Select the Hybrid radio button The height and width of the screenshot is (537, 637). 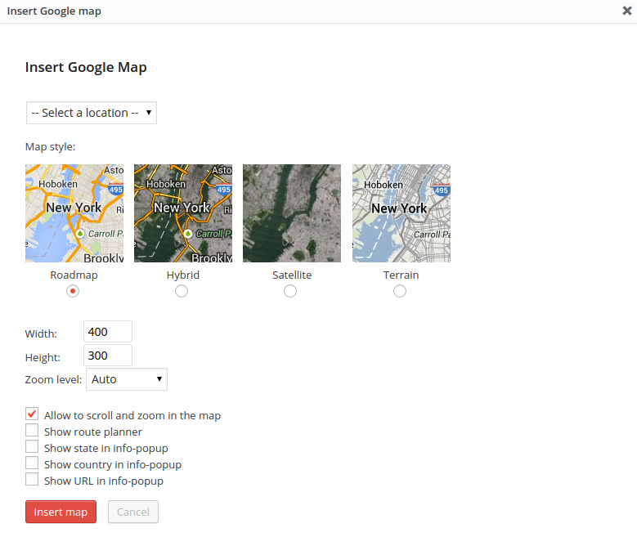(182, 291)
